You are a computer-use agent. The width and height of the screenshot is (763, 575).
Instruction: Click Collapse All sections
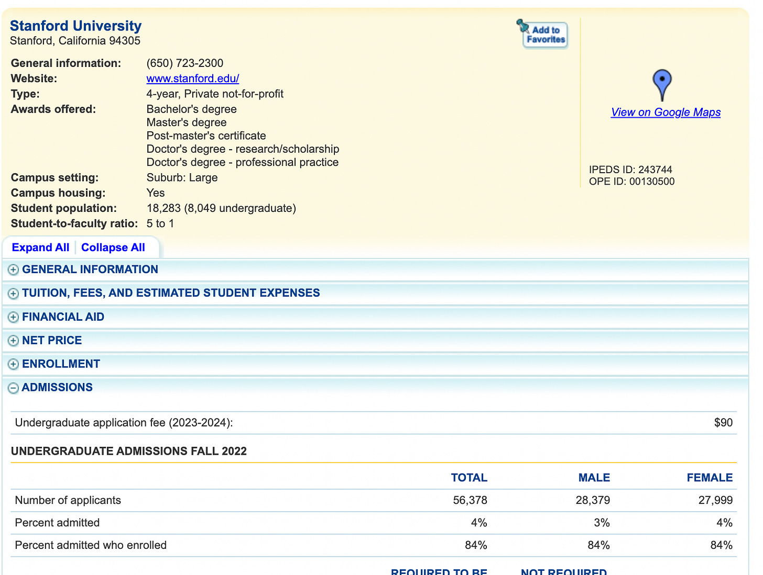(x=113, y=247)
